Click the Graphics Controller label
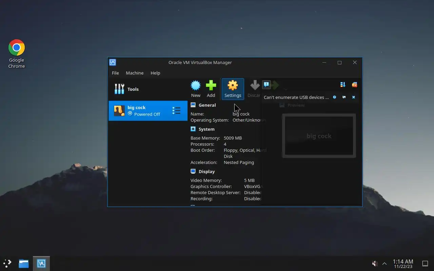Viewport: 434px width, 271px height. coord(211,186)
